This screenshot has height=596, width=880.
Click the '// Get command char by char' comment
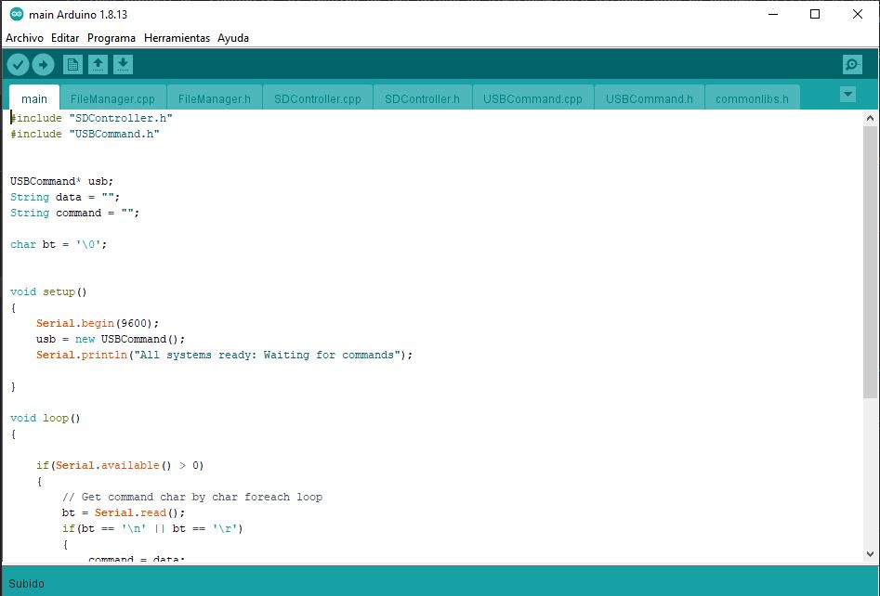click(x=192, y=497)
